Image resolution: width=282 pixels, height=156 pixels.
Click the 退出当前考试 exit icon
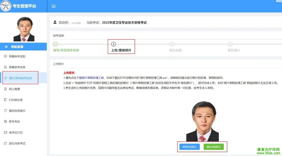coord(5,143)
